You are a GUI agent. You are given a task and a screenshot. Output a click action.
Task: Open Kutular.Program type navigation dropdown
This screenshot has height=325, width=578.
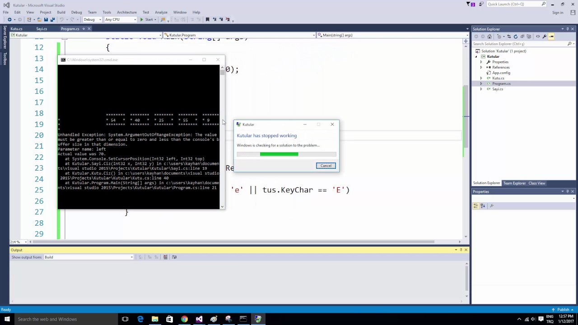click(x=239, y=35)
